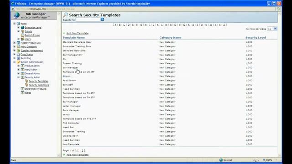292x164 pixels.
Task: Open the Security Categories tree link
Action: [39, 85]
